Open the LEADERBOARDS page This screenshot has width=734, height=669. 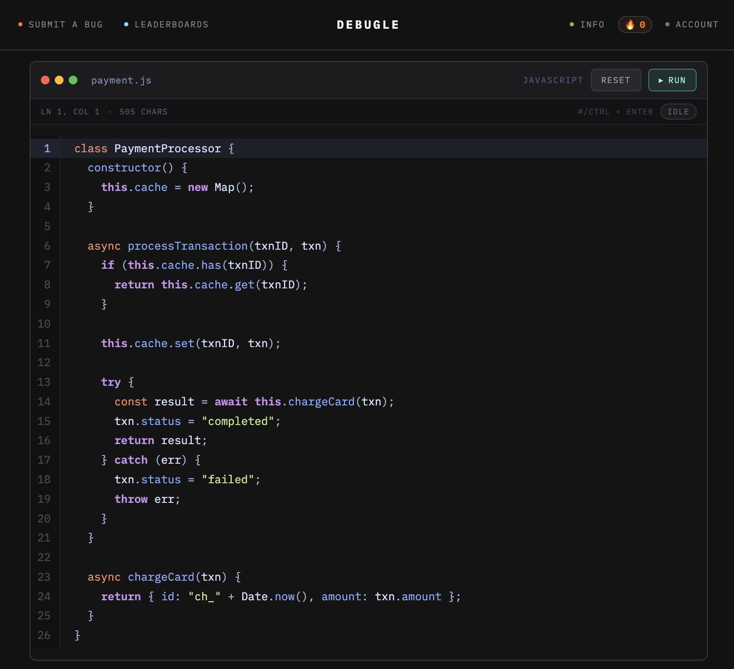point(171,24)
